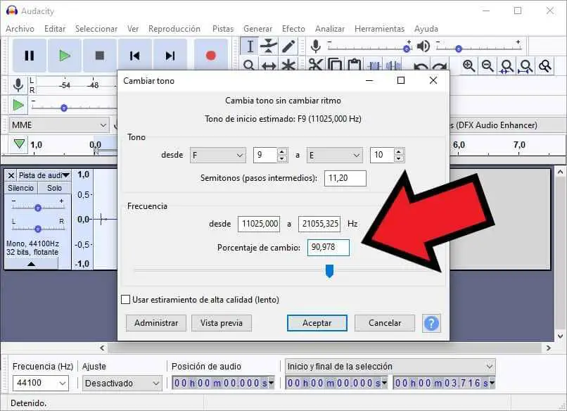Screen dimensions: 567x411
Task: Open the project Frecuencia 44100 dropdown
Action: (41, 383)
